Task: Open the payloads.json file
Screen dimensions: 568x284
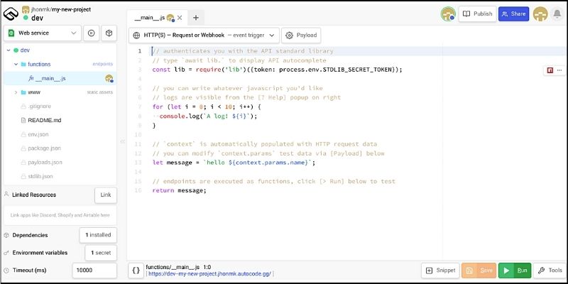Action: click(x=45, y=163)
